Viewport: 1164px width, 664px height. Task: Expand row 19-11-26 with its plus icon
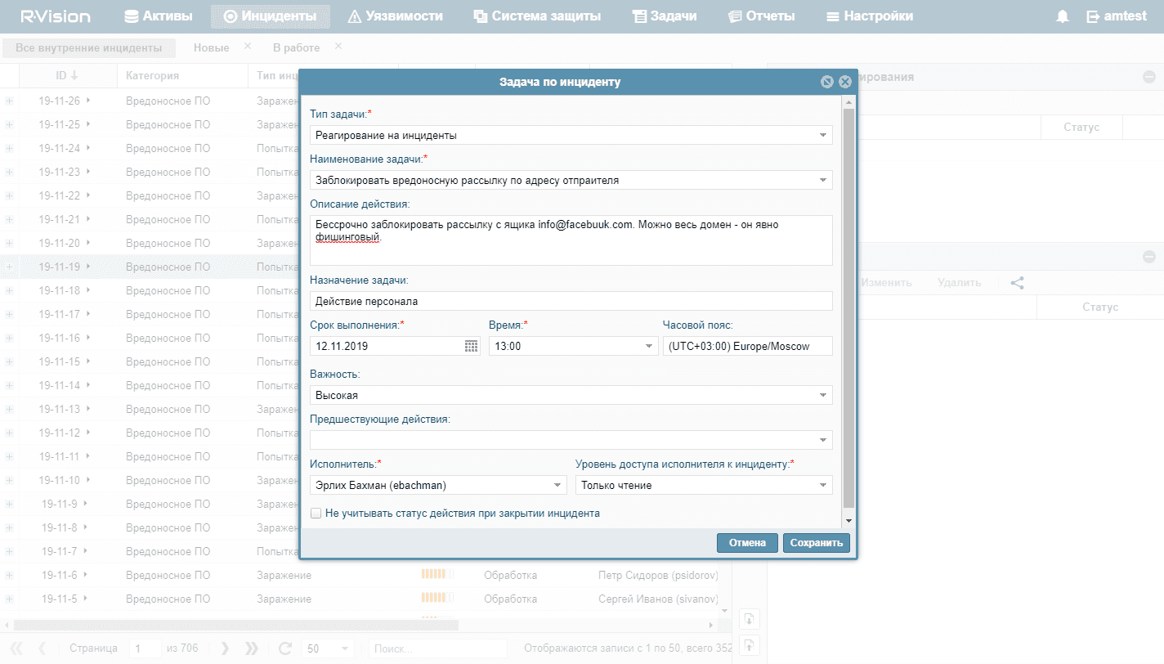[10, 101]
